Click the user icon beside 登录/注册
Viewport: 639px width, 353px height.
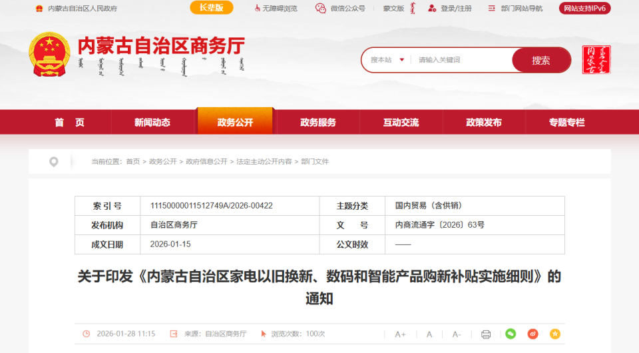[432, 8]
